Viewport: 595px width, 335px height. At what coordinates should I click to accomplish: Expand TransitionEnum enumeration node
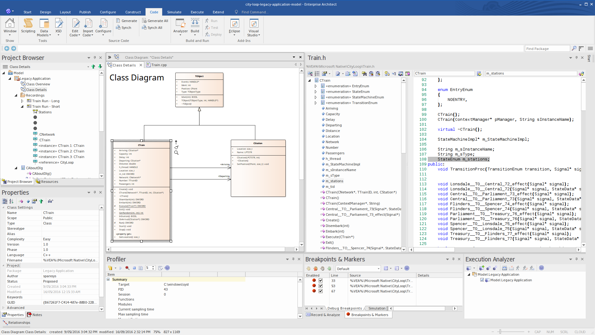(316, 103)
